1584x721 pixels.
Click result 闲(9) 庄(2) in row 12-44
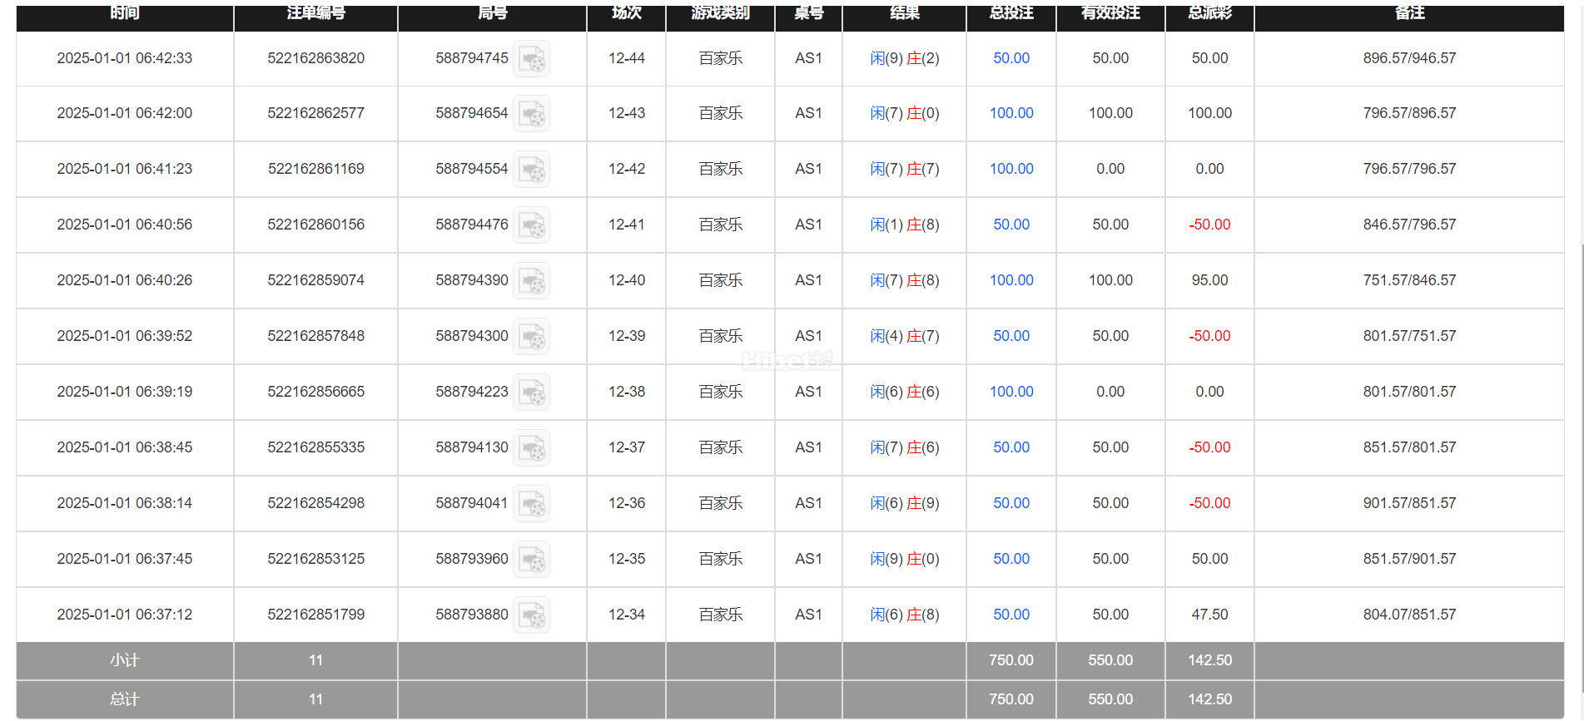(x=905, y=58)
